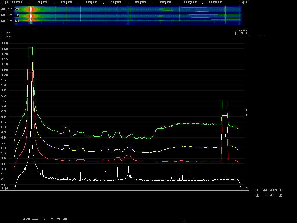Click the strong signal's white peak in the spectrum

pos(31,82)
